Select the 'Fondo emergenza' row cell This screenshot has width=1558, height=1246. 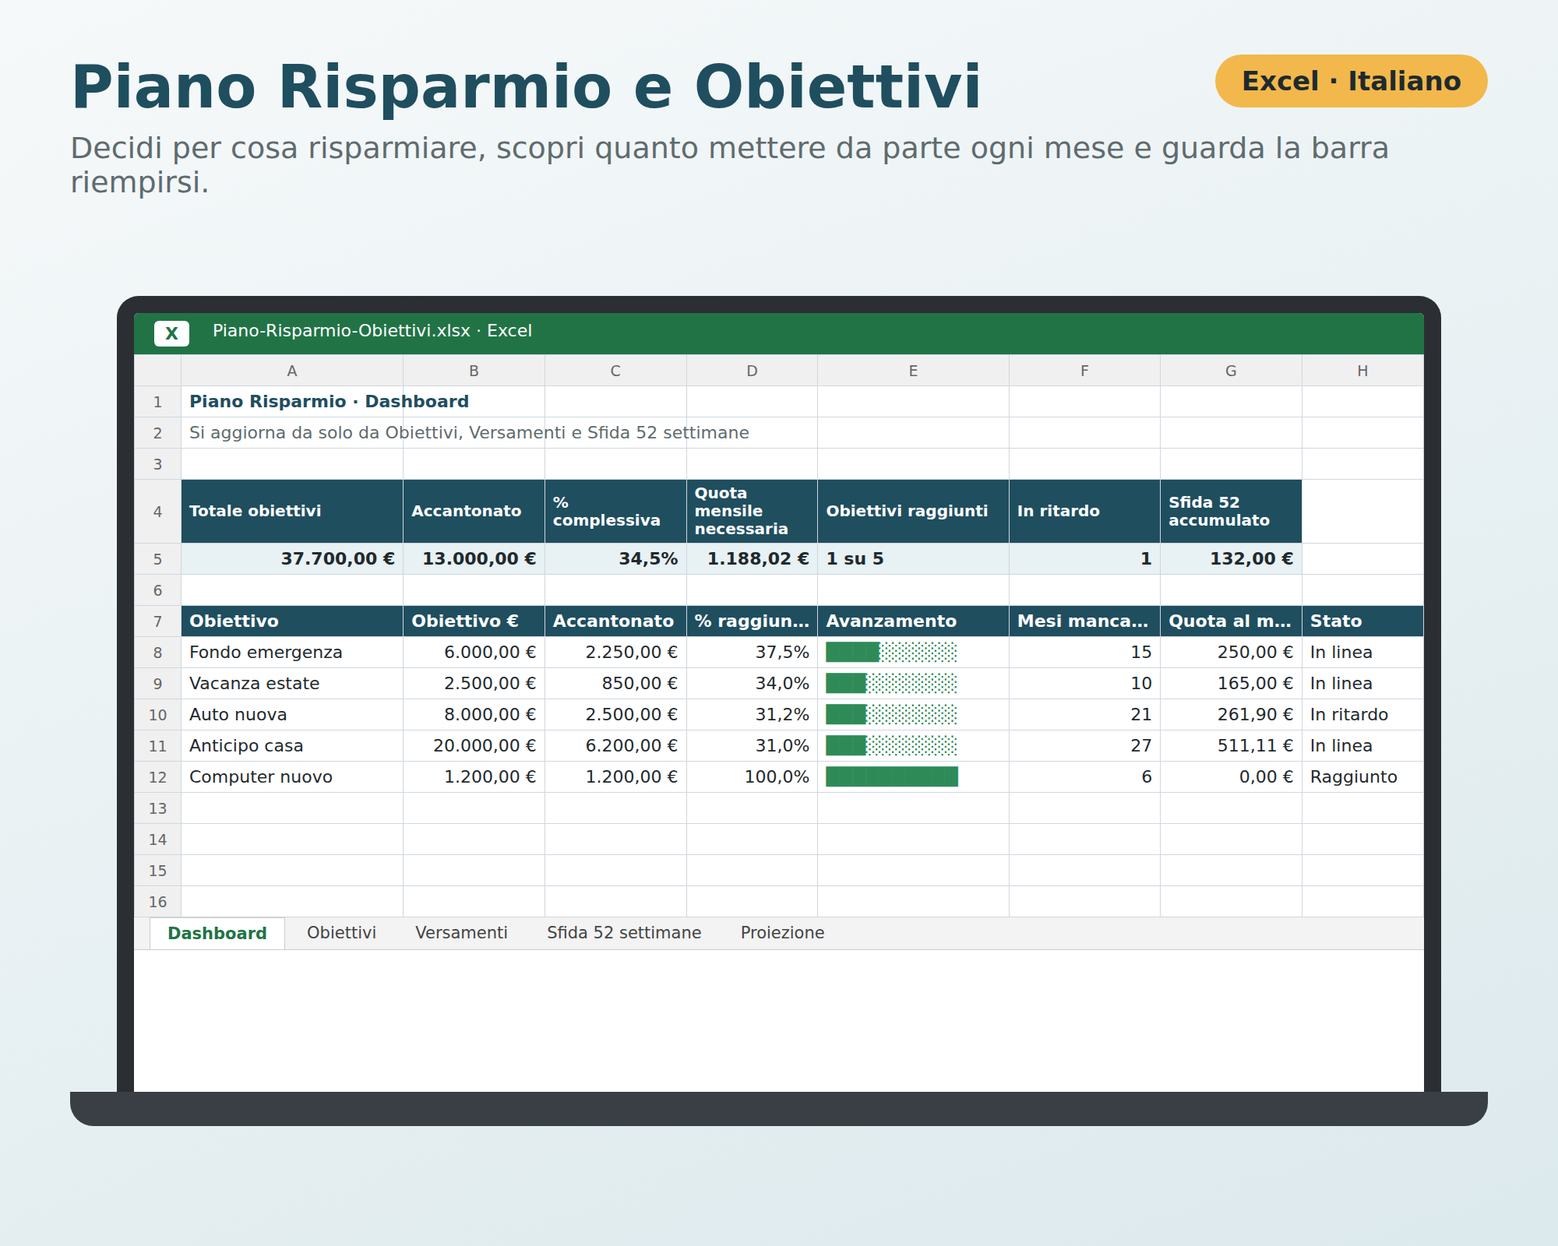click(292, 653)
